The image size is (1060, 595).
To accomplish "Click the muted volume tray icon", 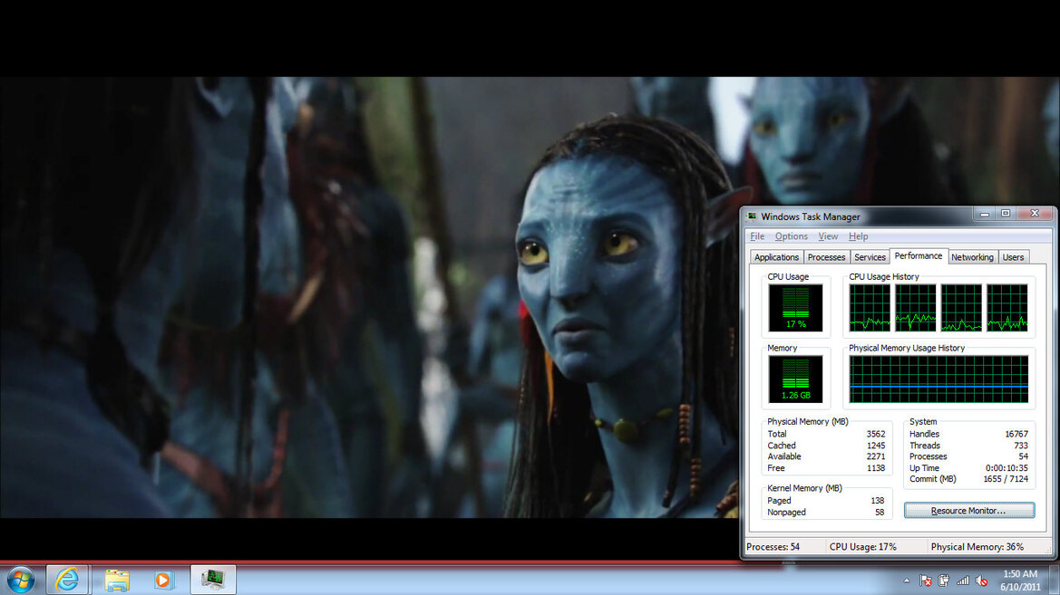I will (982, 581).
